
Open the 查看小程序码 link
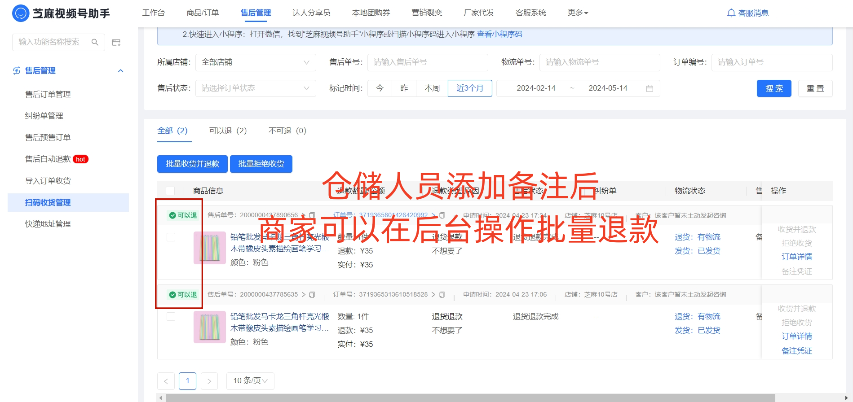click(499, 34)
